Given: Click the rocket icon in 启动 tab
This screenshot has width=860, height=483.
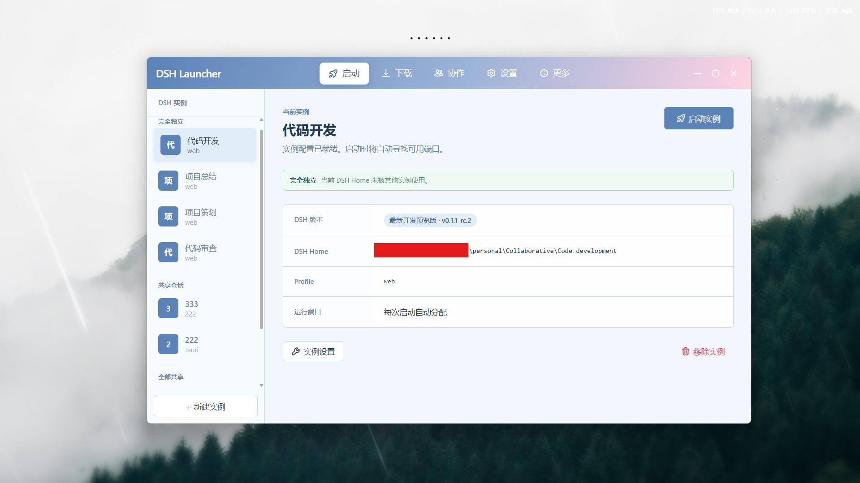Looking at the screenshot, I should tap(333, 73).
